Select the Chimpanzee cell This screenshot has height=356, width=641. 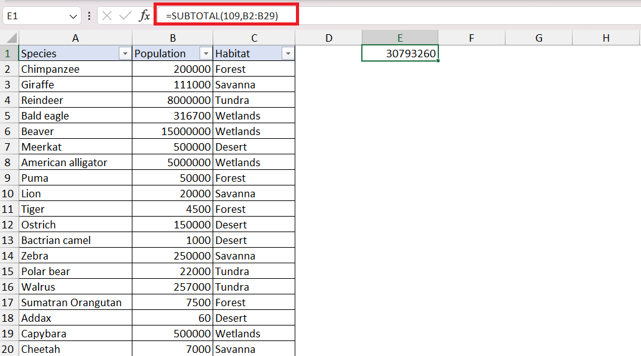pyautogui.click(x=75, y=69)
